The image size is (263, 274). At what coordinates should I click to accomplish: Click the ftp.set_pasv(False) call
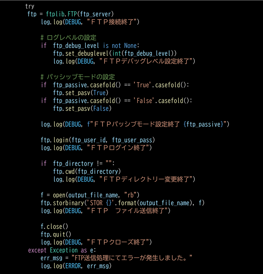pyautogui.click(x=82, y=108)
